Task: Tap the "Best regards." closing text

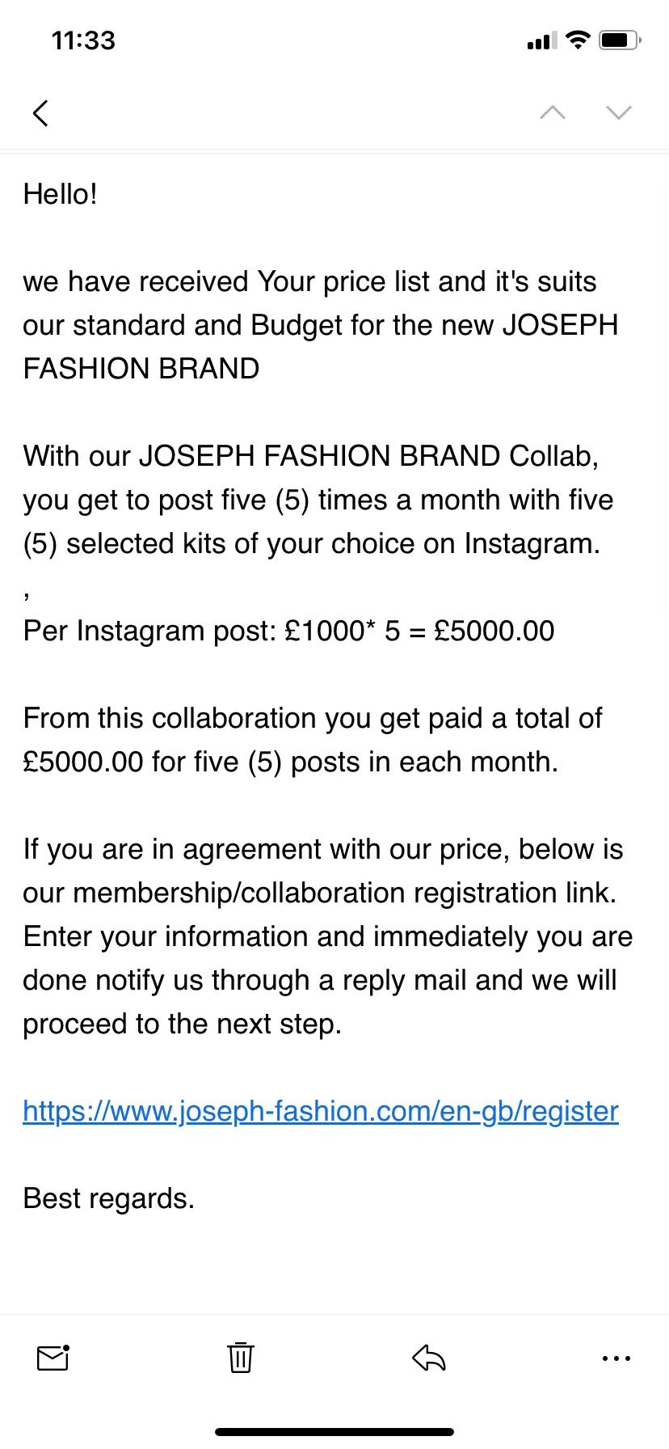Action: pyautogui.click(x=109, y=1198)
